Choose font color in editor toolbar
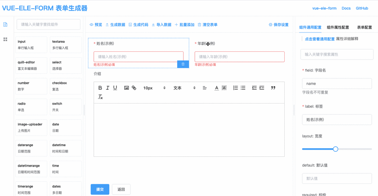 216,88
